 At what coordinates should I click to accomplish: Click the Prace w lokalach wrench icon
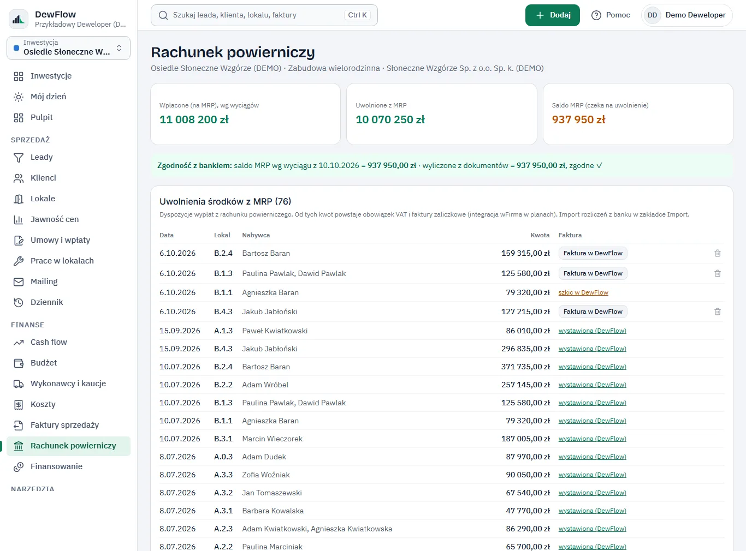tap(19, 261)
